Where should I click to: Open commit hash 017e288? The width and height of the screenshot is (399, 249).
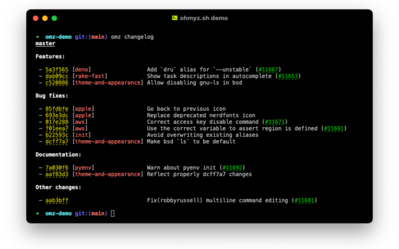(x=57, y=122)
